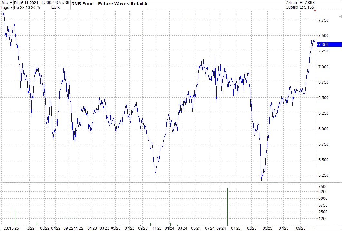Select the Quotrix exchange label
342x231 pixels.
(291, 7)
